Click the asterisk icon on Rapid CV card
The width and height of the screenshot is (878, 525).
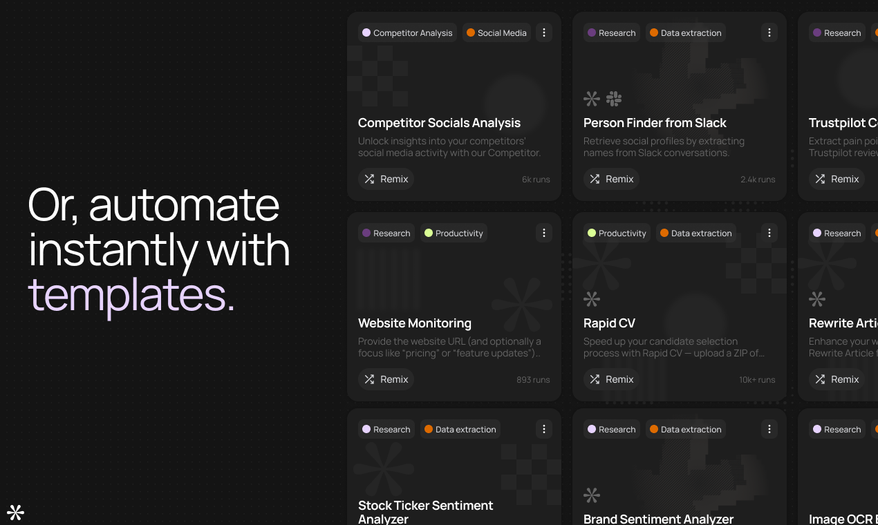(592, 299)
